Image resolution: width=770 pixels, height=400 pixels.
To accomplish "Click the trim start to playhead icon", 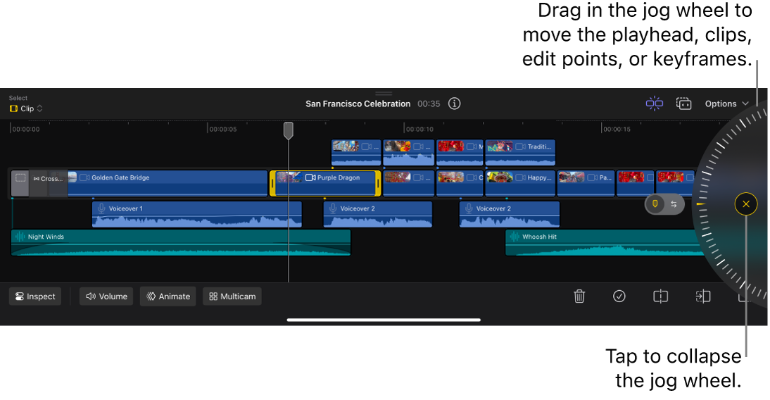I will 702,296.
